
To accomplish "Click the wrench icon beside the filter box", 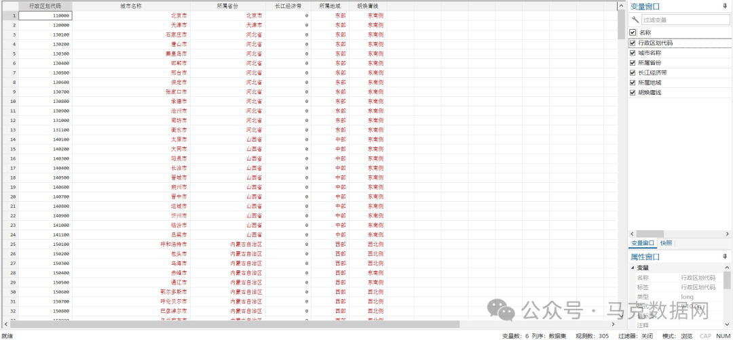I will [635, 20].
